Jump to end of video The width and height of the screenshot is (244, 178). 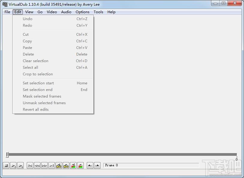(52, 166)
